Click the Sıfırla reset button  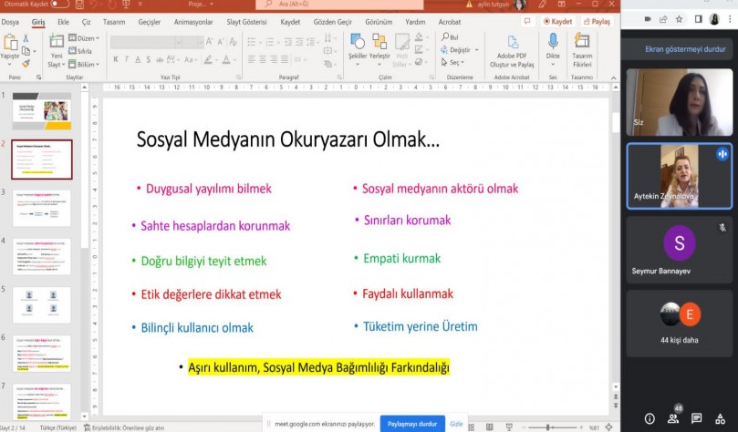coord(80,51)
